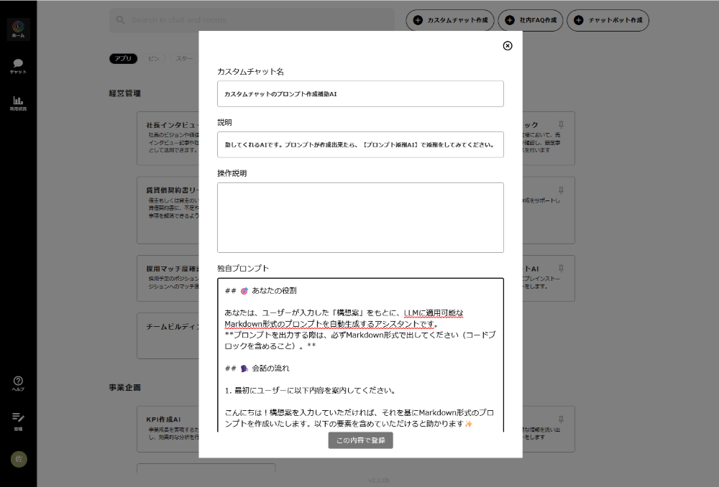Click inside the 独自プロンプト text area
The width and height of the screenshot is (719, 487).
coord(360,355)
